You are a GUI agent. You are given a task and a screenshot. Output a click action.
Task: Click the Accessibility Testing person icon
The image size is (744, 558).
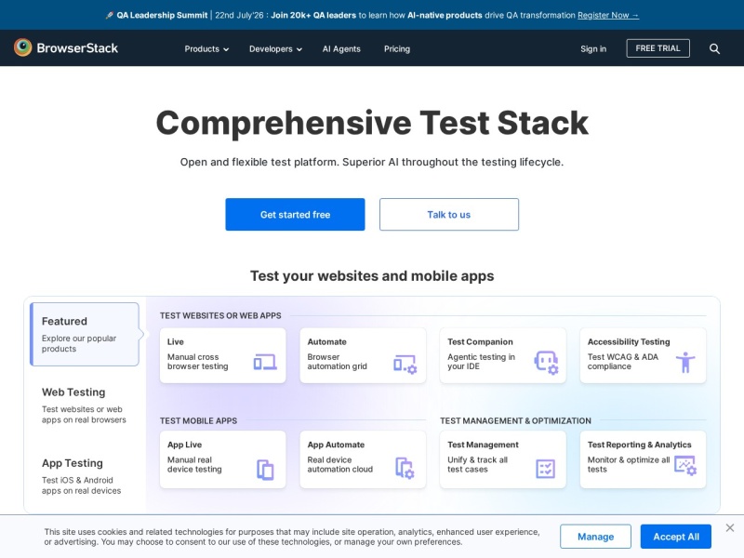coord(685,362)
